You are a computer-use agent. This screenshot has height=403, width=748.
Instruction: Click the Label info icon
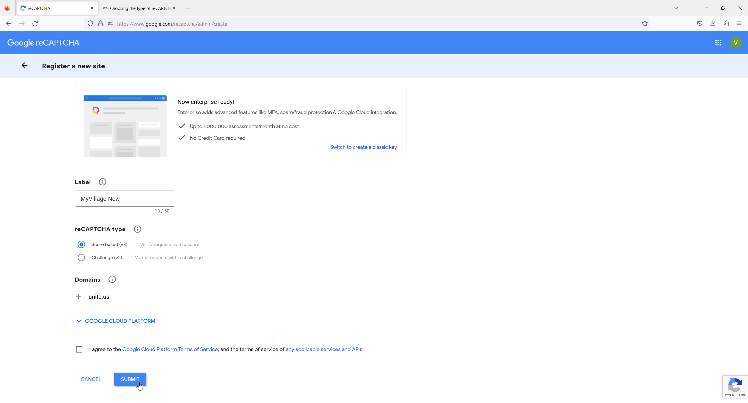102,182
